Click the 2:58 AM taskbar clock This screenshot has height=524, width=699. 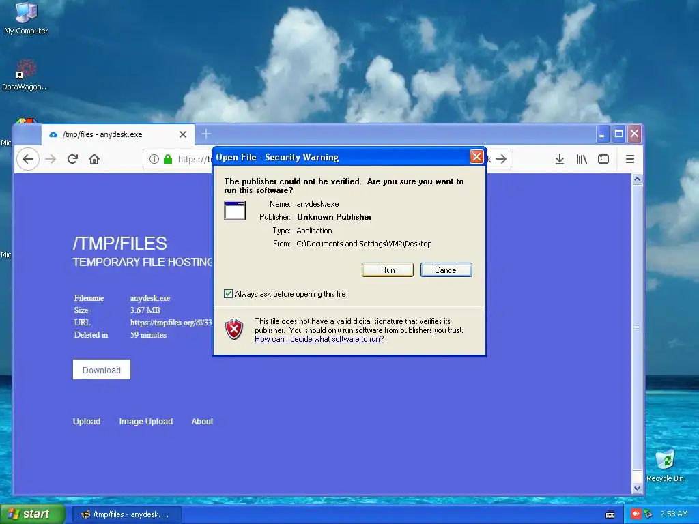674,514
